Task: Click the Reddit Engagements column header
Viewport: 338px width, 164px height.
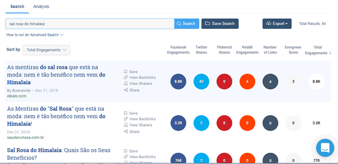Action: tap(247, 50)
